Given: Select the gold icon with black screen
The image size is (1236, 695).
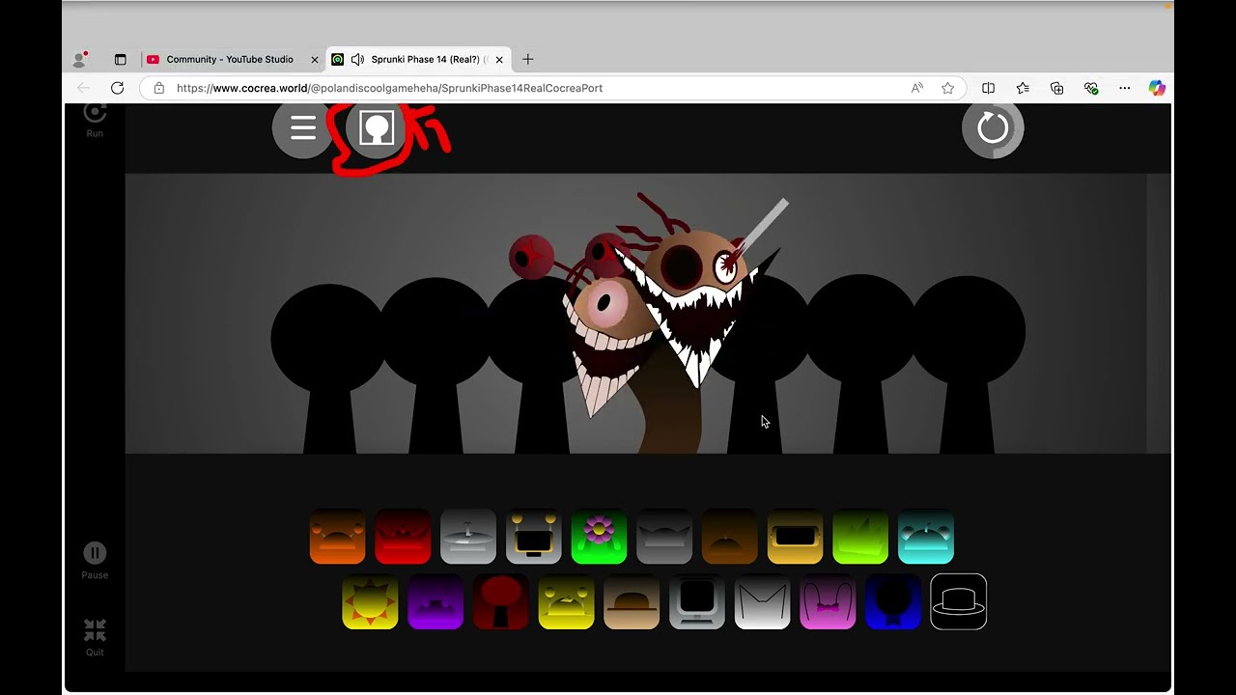Looking at the screenshot, I should click(796, 537).
